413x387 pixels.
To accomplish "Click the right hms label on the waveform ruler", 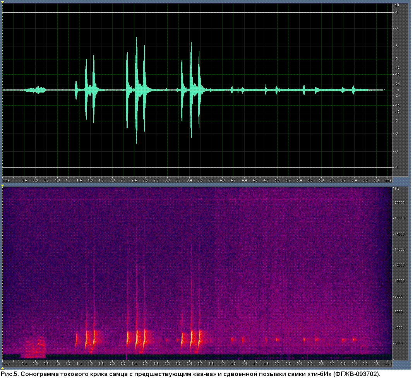I will point(388,180).
